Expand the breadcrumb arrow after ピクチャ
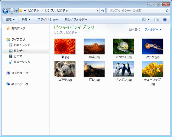172x137 pixels. [42, 11]
